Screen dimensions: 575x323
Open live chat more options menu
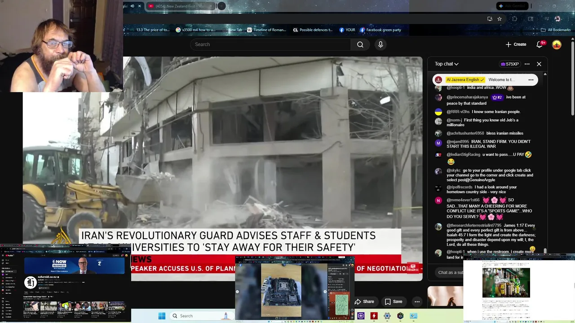coord(527,64)
